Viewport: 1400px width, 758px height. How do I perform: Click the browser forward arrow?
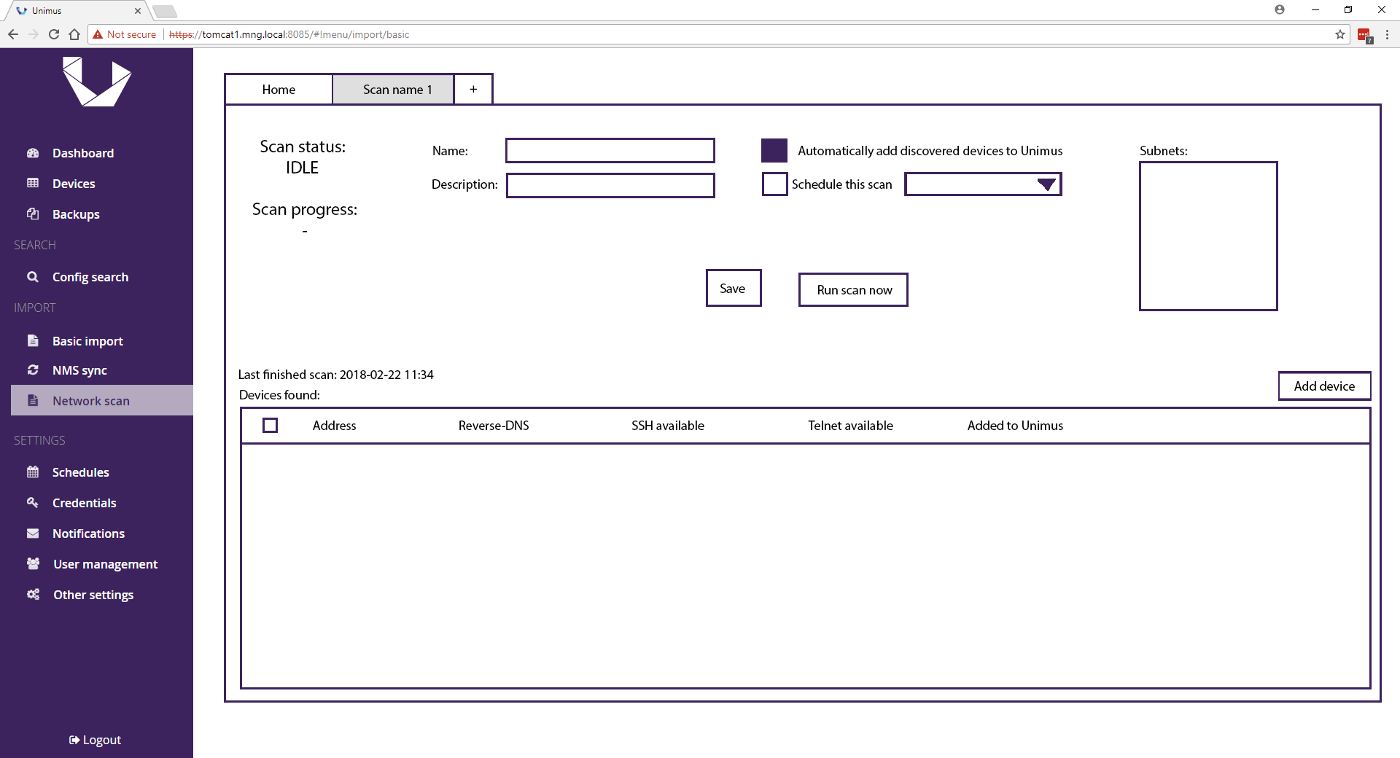click(x=34, y=34)
